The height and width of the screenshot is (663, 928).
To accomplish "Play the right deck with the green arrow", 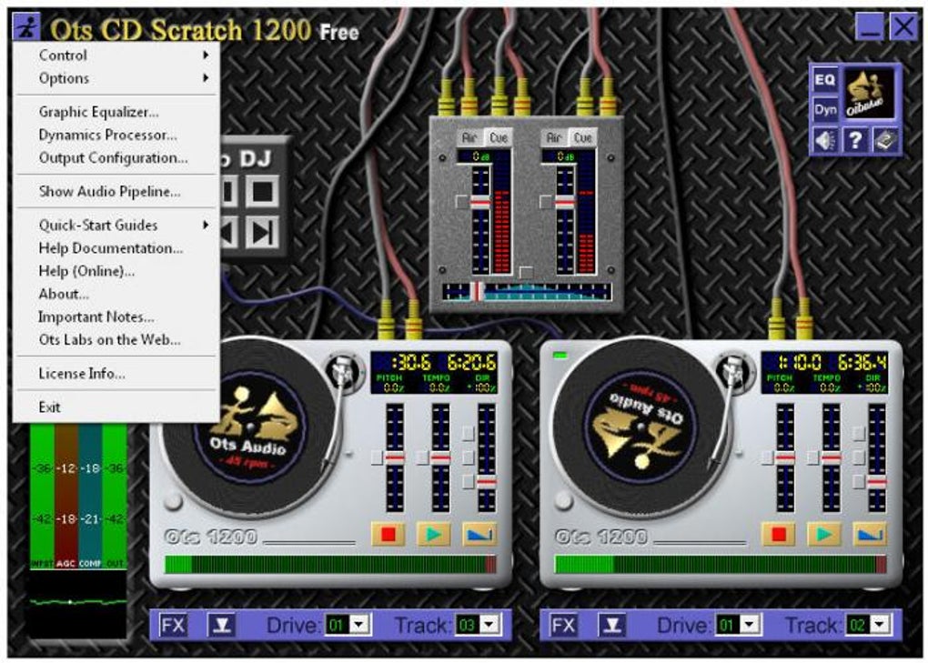I will (x=824, y=534).
